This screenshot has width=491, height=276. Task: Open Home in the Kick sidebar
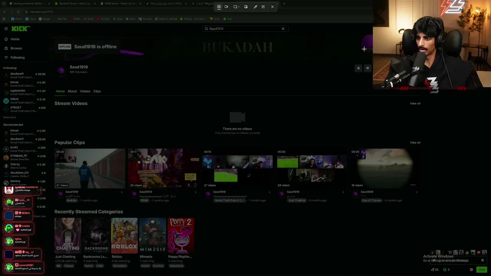[x=15, y=39]
